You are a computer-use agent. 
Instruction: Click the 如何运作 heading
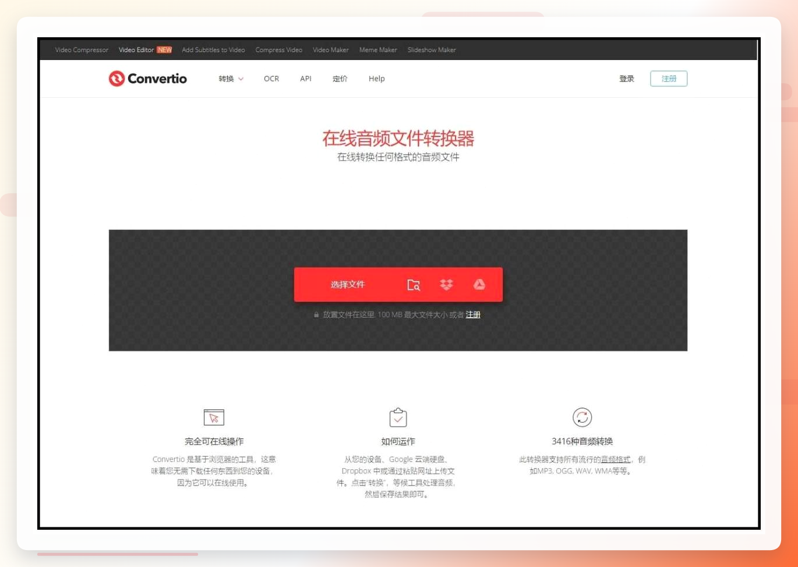(398, 441)
